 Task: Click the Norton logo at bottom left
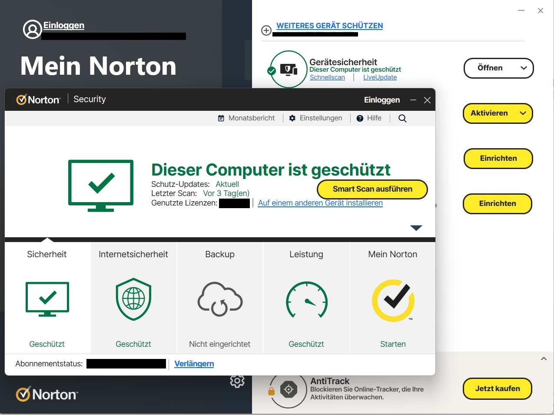click(47, 394)
